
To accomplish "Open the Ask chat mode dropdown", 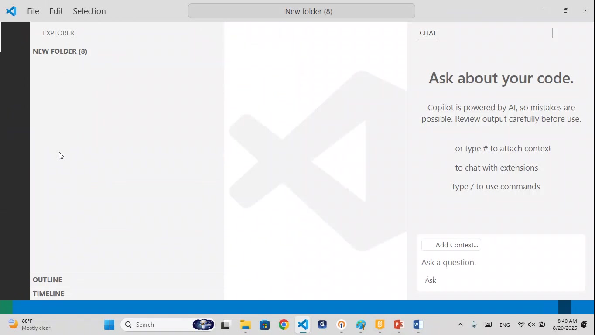I will point(431,280).
